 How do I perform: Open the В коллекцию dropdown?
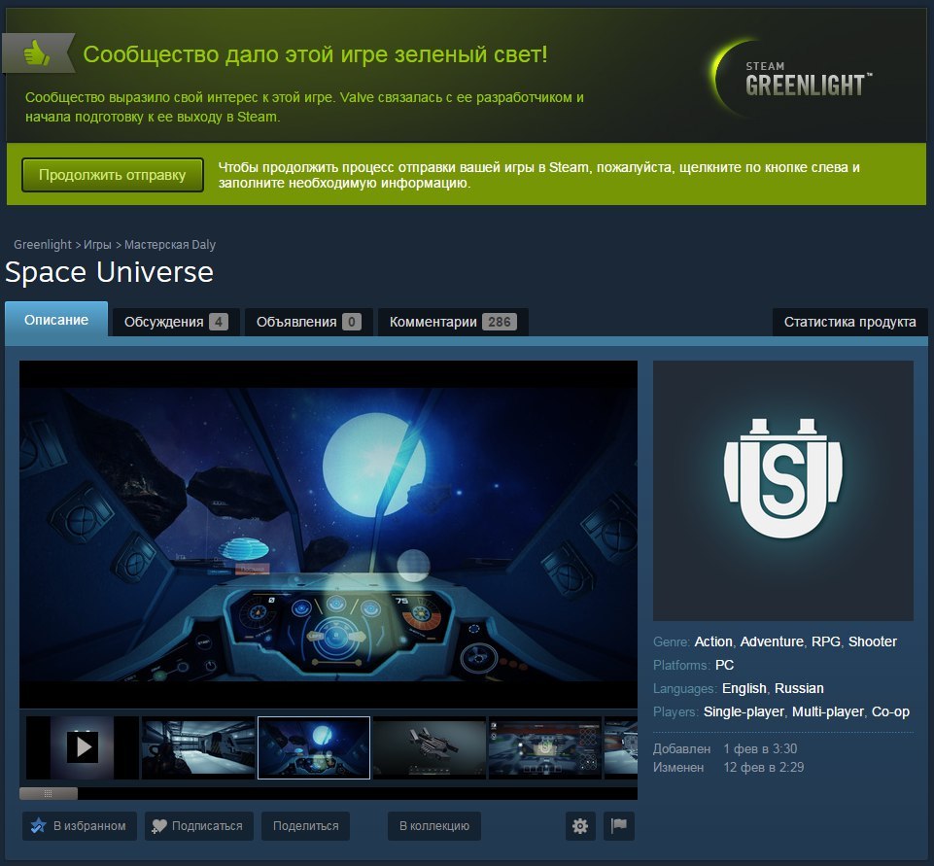click(x=433, y=826)
